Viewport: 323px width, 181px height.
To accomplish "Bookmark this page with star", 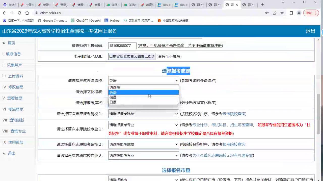I will [x=282, y=13].
